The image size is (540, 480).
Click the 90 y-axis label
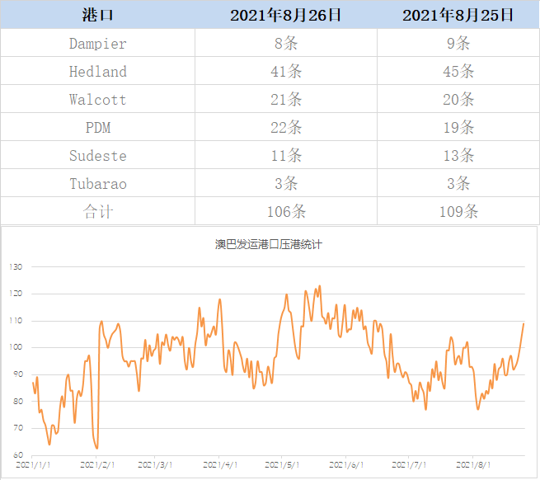[x=18, y=374]
